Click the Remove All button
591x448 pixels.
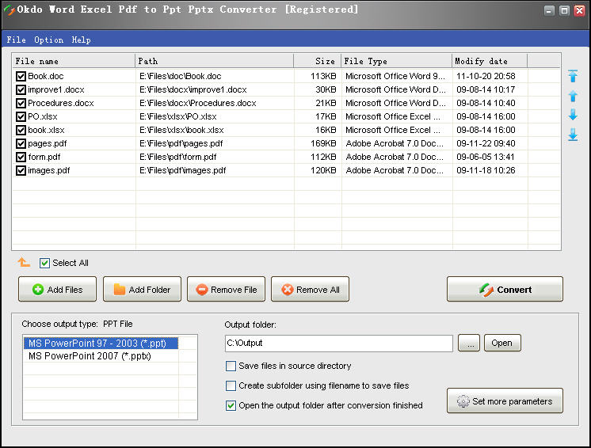click(311, 289)
